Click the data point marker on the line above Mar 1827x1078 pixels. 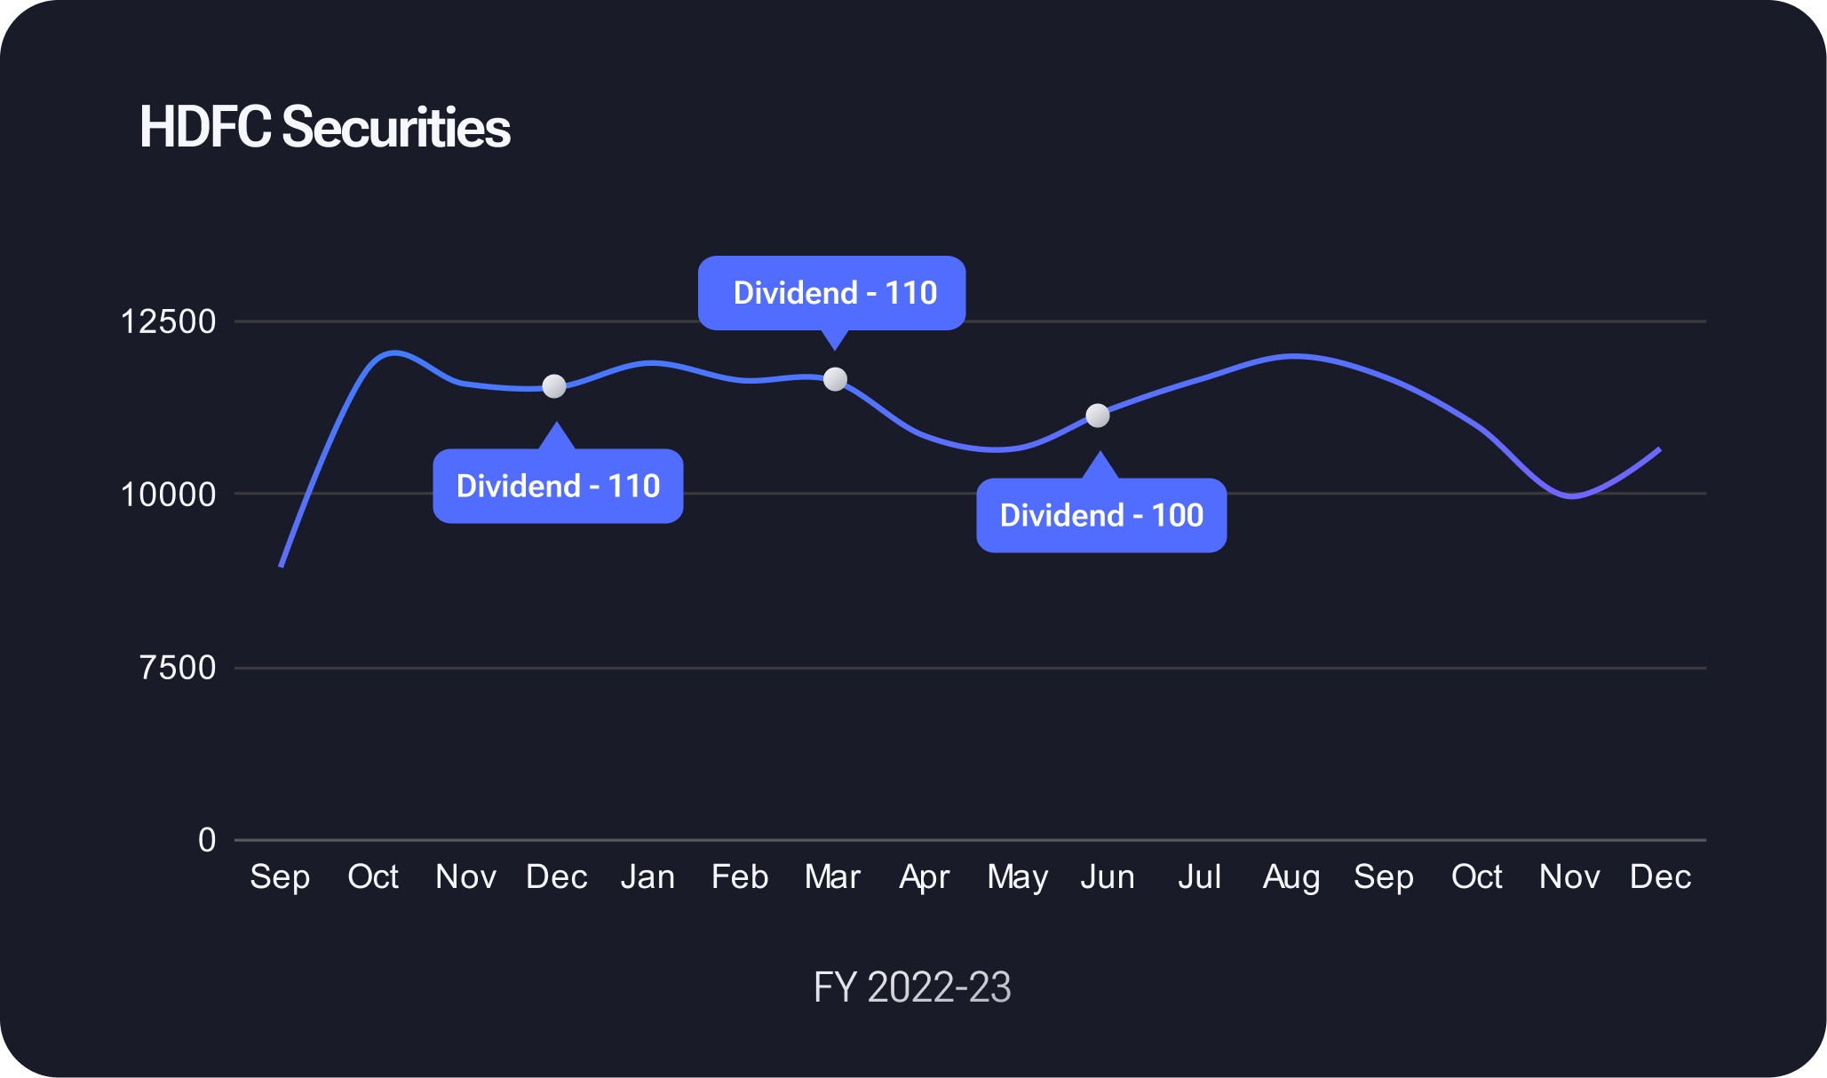[x=835, y=379]
